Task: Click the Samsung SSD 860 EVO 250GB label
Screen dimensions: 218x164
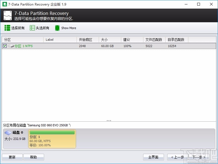Action: [x=48, y=125]
